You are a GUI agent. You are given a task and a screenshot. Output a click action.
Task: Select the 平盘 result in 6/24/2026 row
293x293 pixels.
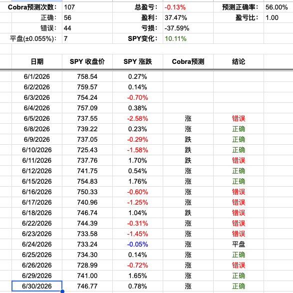[x=239, y=244]
